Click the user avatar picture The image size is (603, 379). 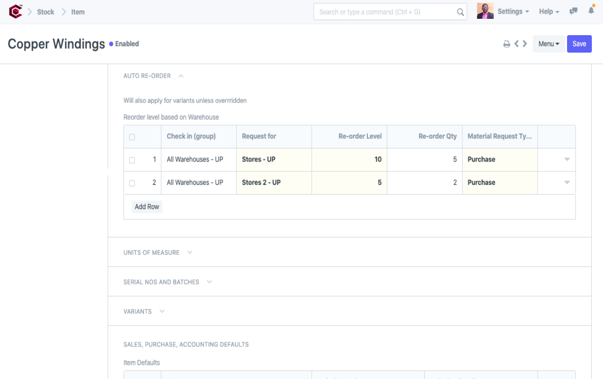click(485, 11)
